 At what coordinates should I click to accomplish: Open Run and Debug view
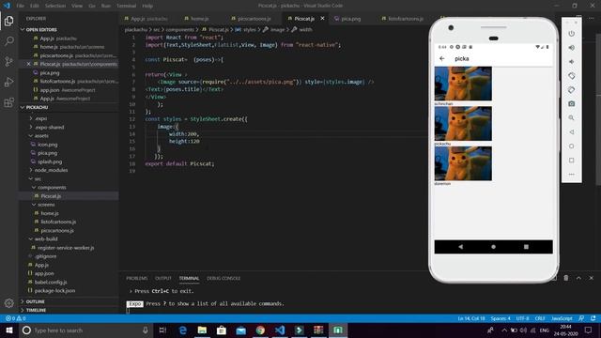(x=8, y=82)
